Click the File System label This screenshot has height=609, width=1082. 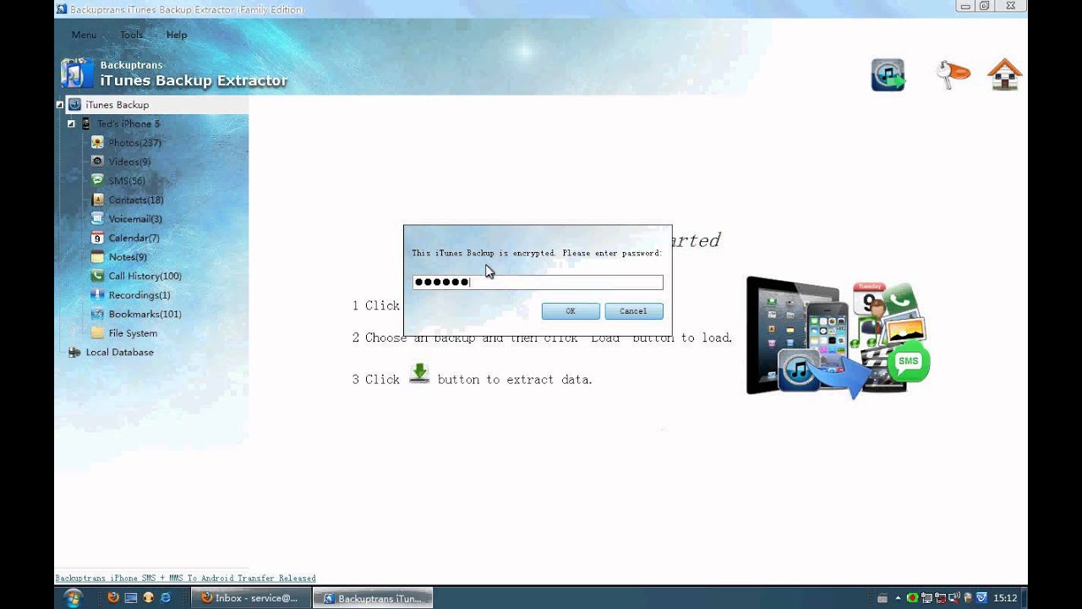[133, 333]
